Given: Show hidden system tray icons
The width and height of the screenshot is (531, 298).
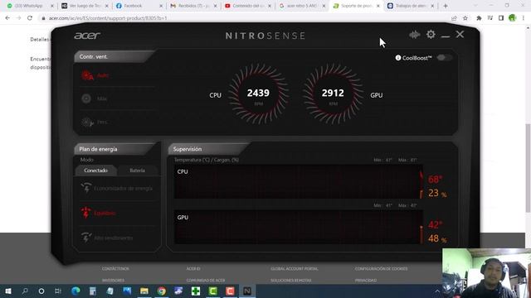Looking at the screenshot, I should click(x=437, y=291).
